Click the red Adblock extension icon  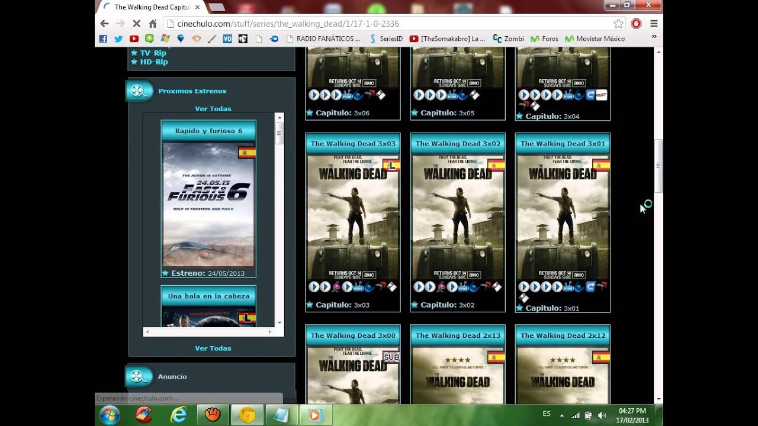click(x=636, y=24)
